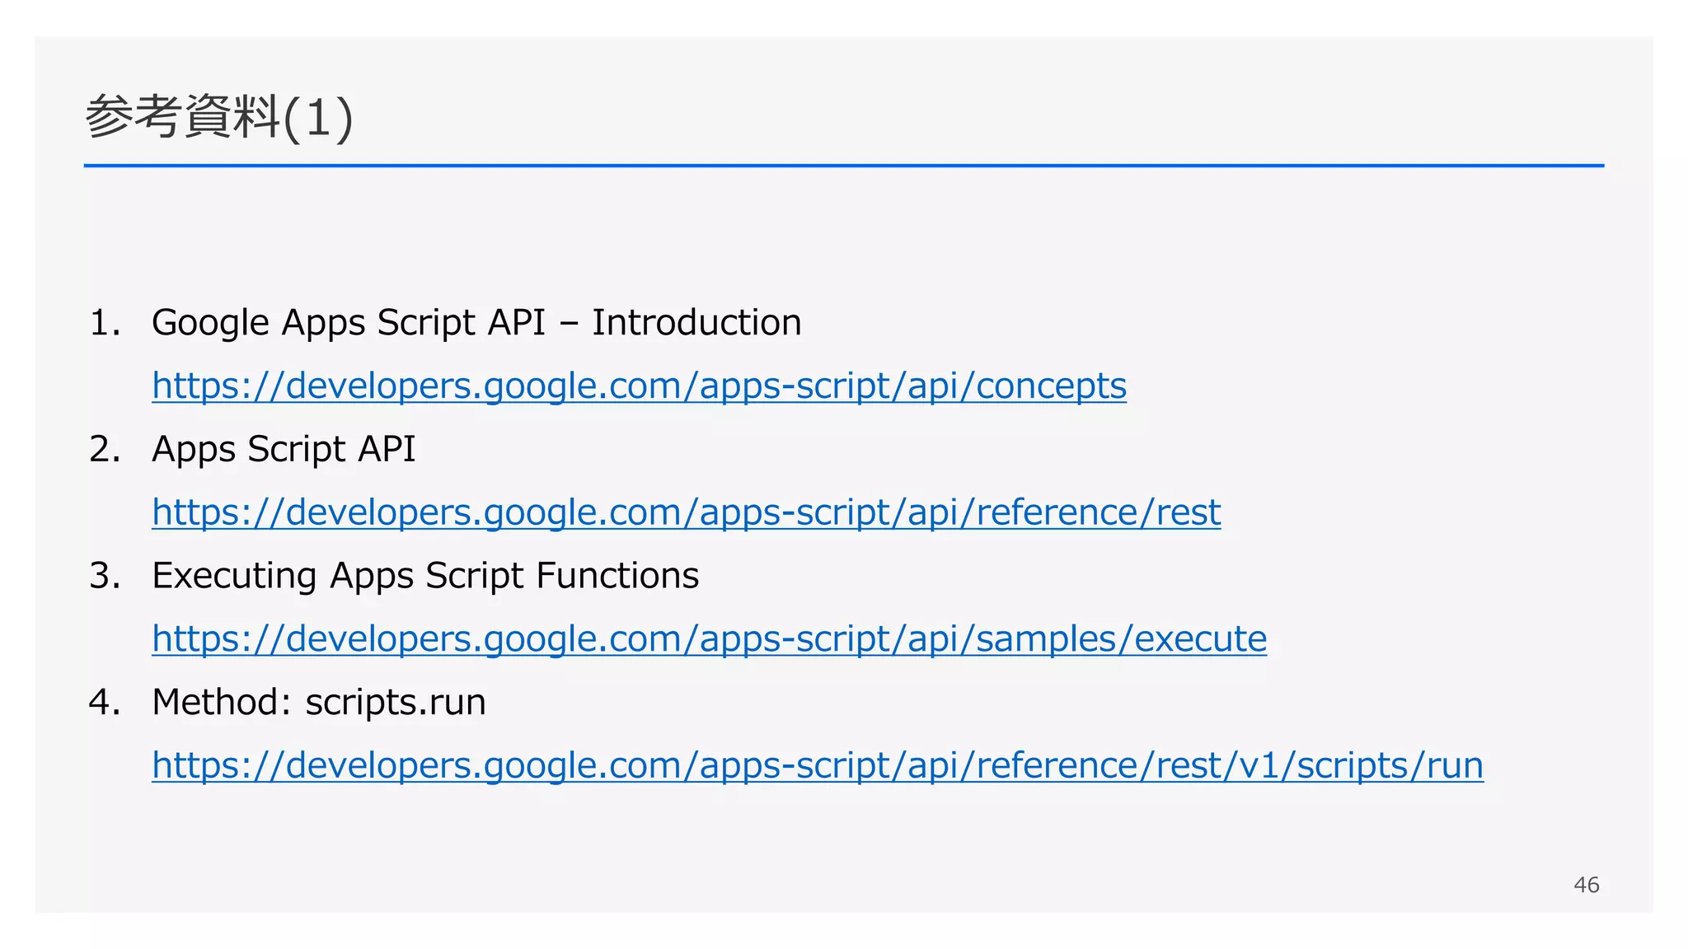The image size is (1688, 949).
Task: Click list number 4. beside Method
Action: pos(105,703)
